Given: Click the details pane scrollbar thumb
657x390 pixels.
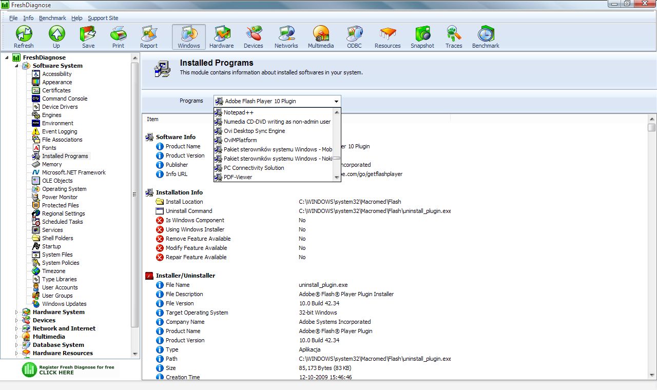Looking at the screenshot, I should (x=652, y=127).
